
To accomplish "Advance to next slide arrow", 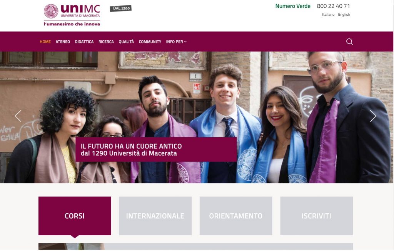I will (x=373, y=116).
